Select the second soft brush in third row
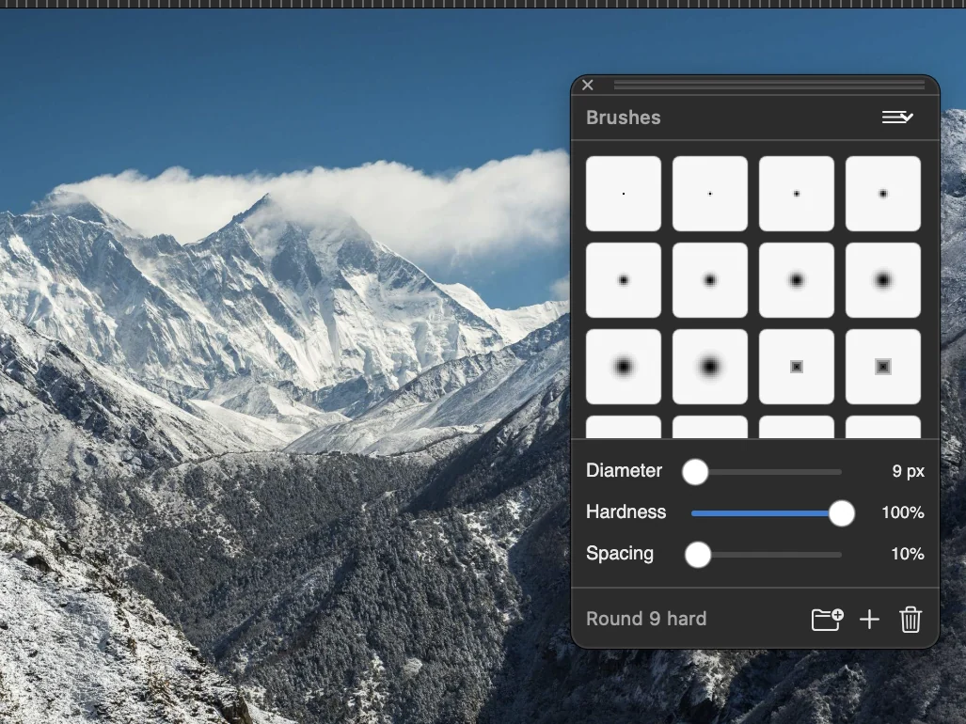966x724 pixels. 710,367
